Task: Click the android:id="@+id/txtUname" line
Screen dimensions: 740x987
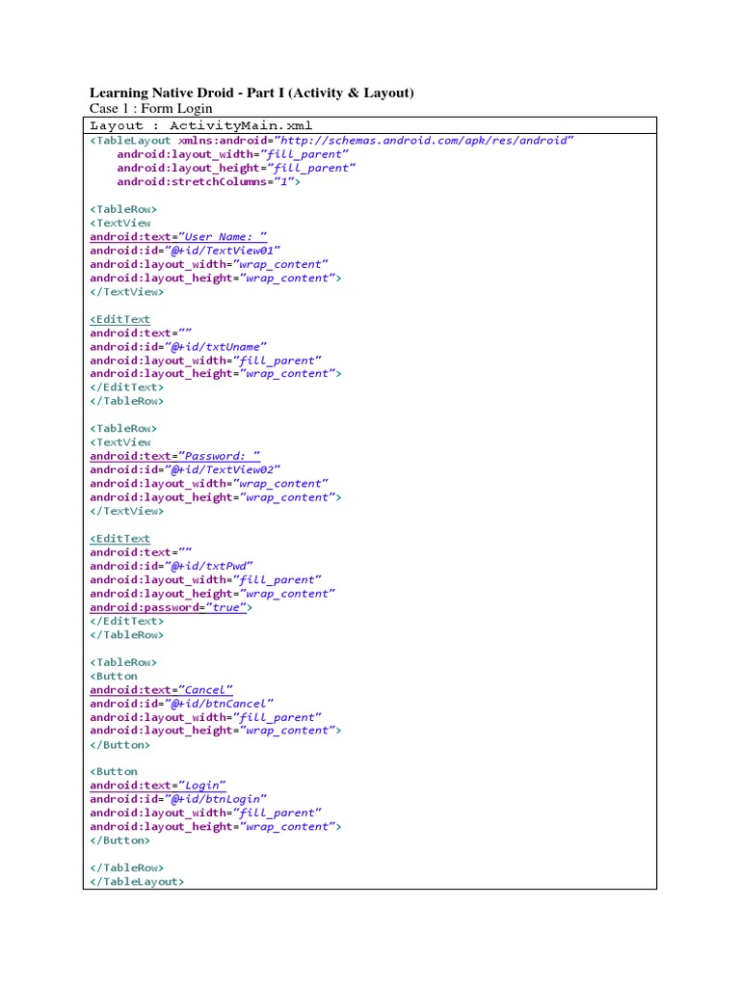Action: (178, 347)
